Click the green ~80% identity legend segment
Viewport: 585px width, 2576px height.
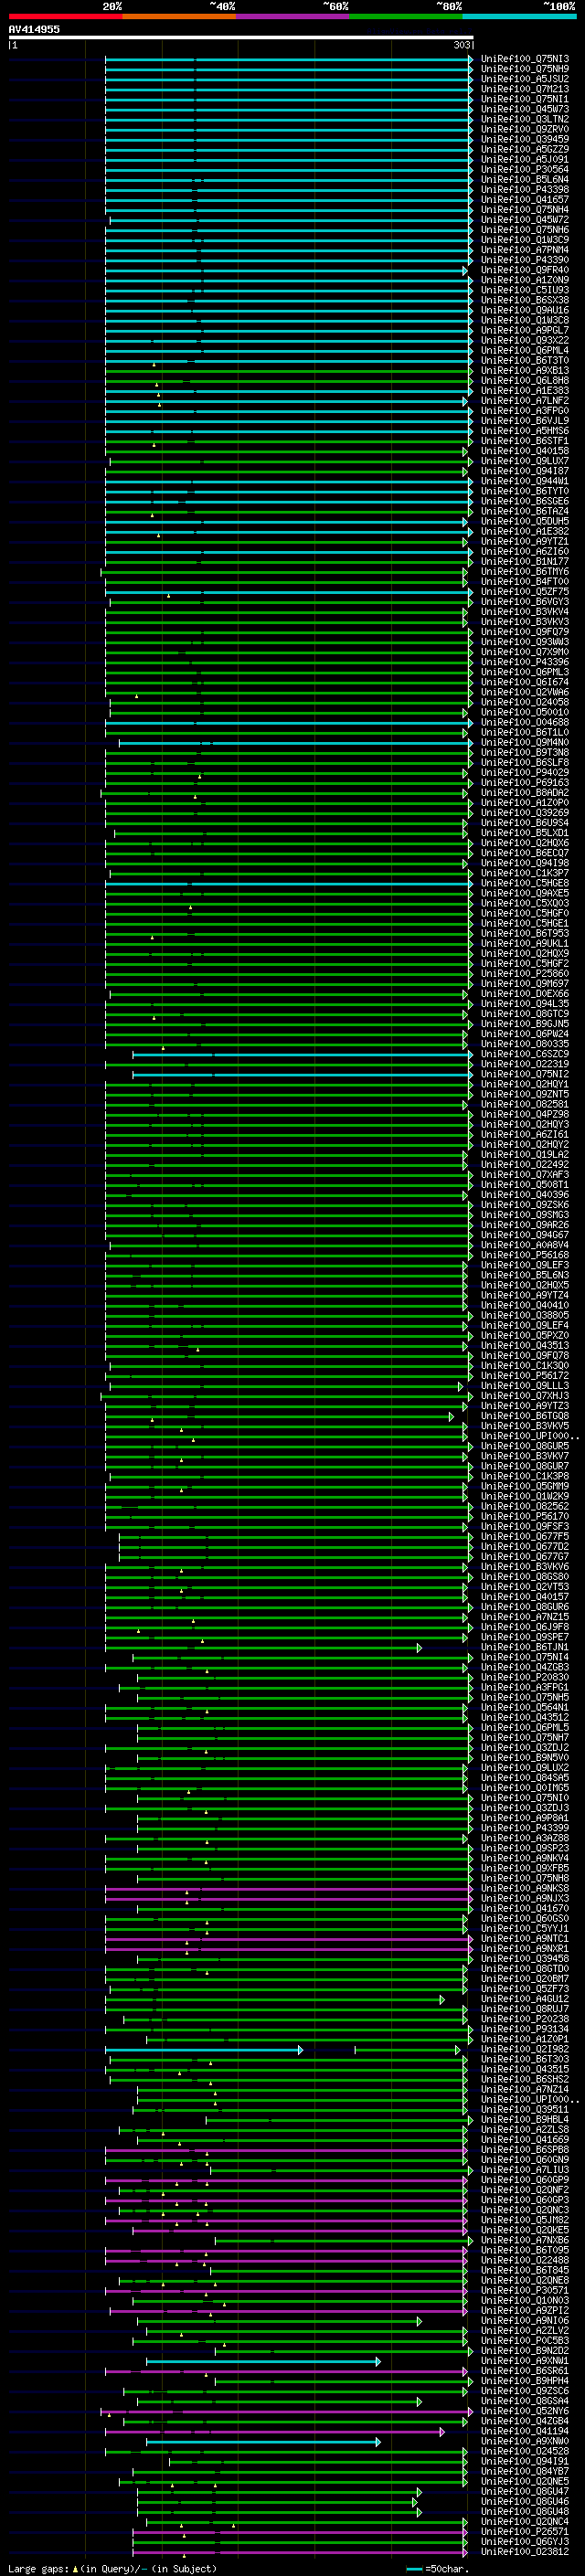click(x=405, y=16)
